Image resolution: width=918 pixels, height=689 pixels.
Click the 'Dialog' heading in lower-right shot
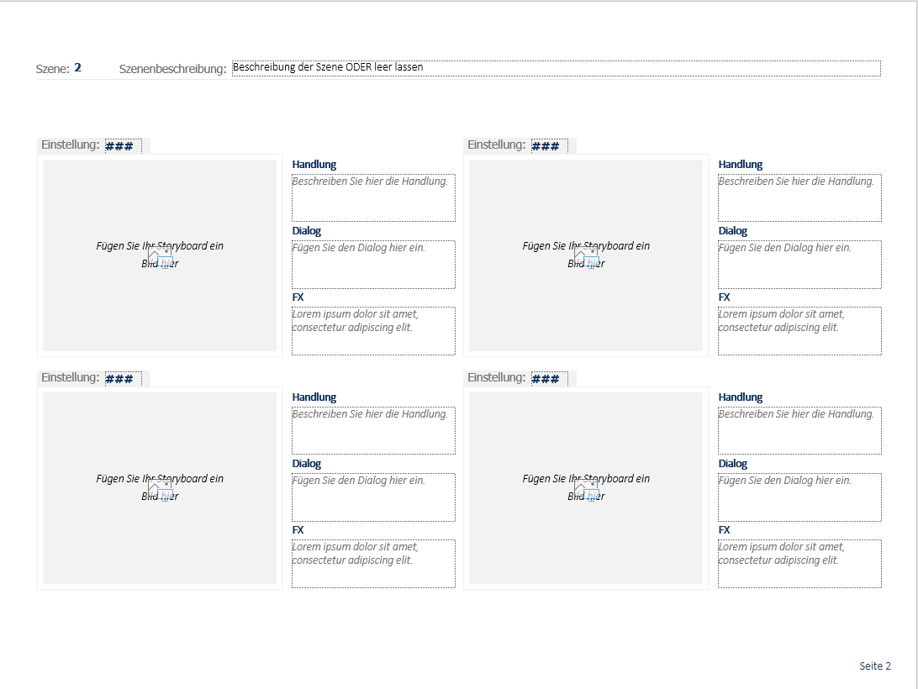[x=733, y=464]
